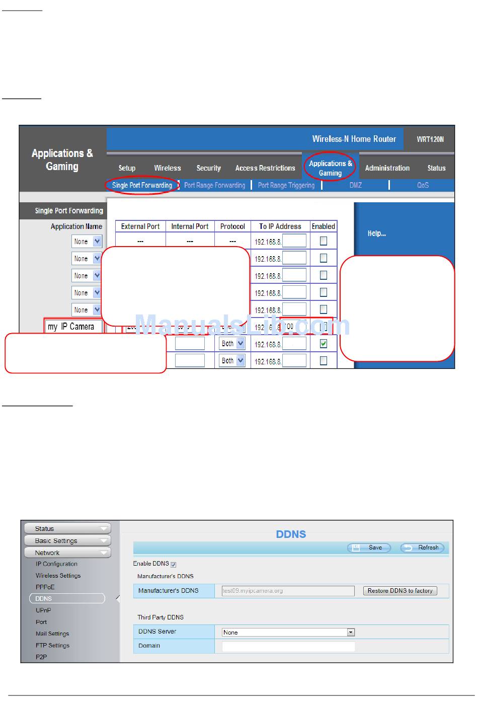This screenshot has width=478, height=705.
Task: Select DDNS in the sidebar
Action: point(67,598)
